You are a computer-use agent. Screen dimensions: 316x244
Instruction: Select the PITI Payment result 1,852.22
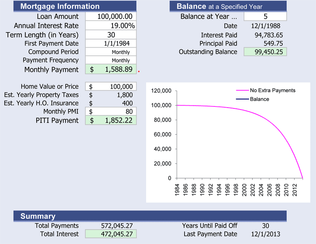tap(111, 120)
